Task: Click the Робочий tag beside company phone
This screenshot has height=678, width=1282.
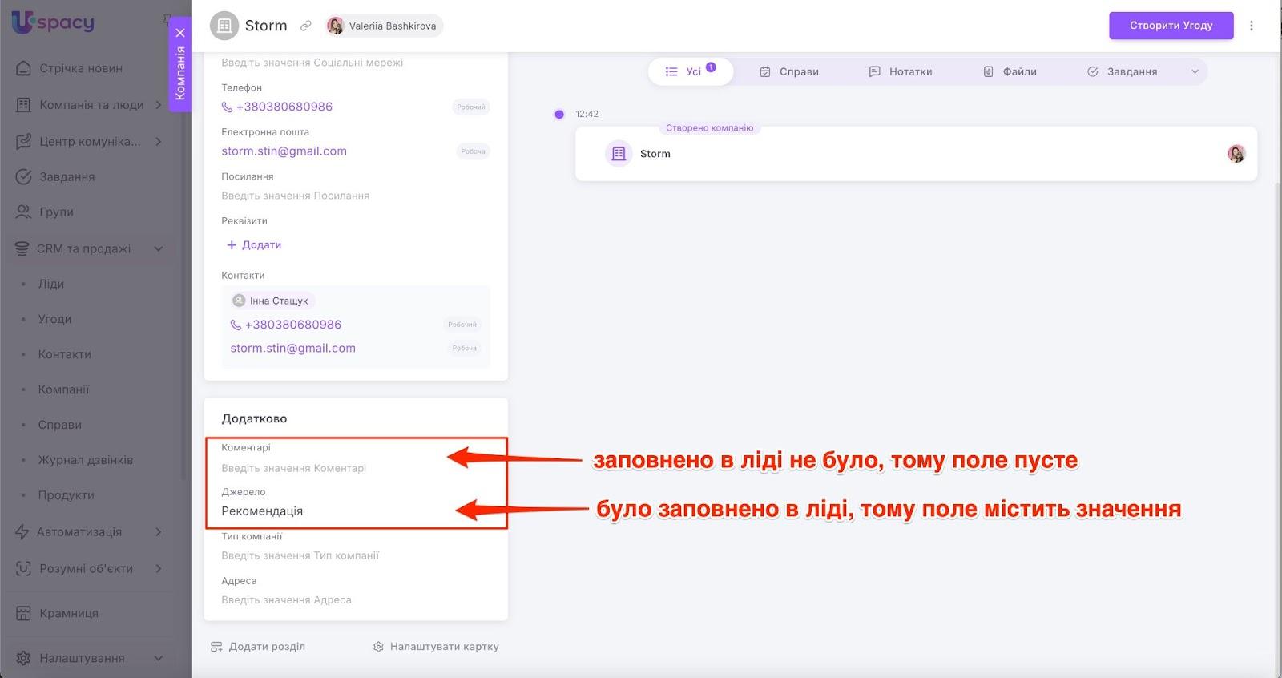Action: tap(471, 107)
